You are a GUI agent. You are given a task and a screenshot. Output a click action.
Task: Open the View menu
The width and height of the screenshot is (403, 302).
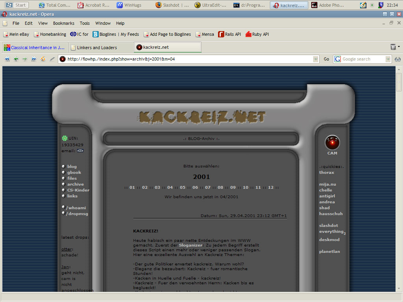[x=43, y=23]
